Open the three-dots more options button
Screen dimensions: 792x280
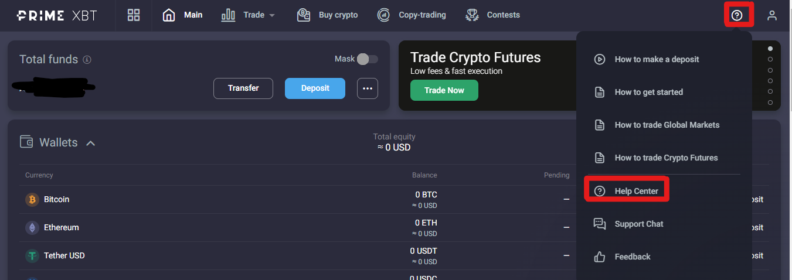point(368,88)
